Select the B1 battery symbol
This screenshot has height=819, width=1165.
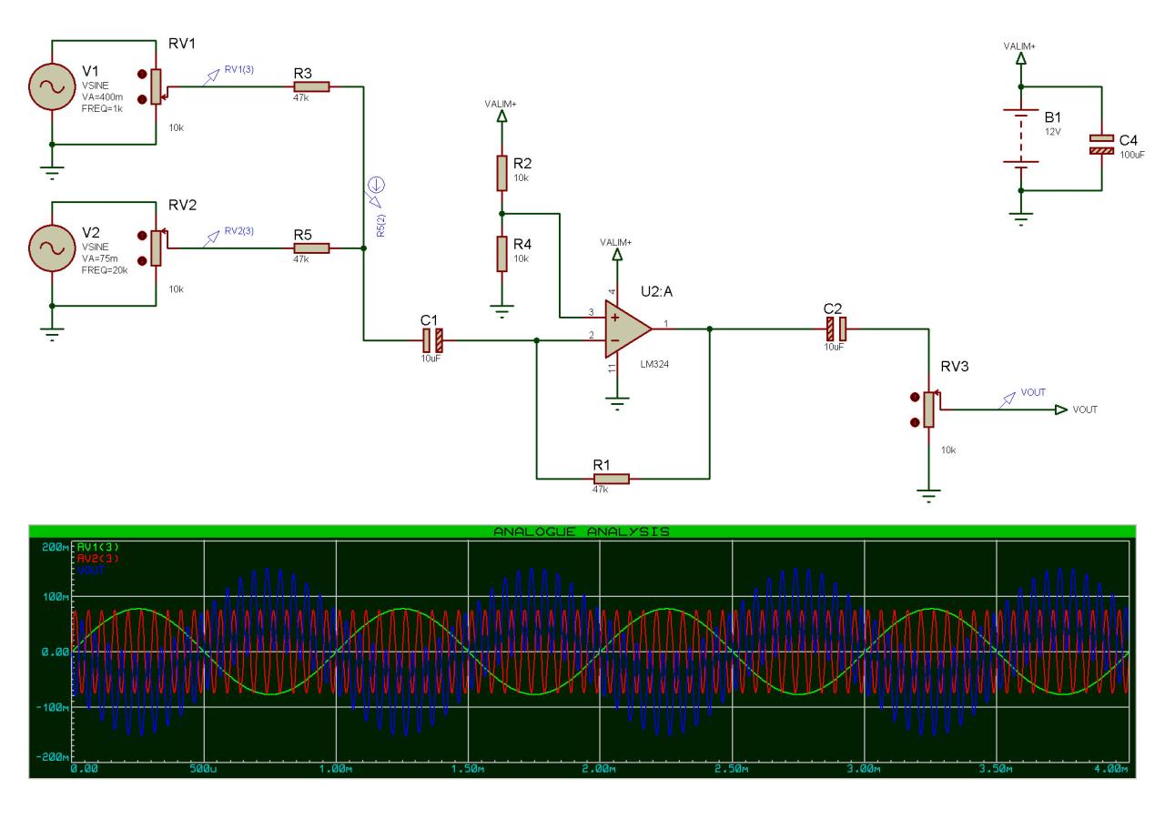tap(1020, 138)
